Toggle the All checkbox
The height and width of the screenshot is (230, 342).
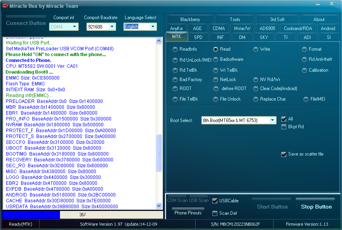[284, 119]
